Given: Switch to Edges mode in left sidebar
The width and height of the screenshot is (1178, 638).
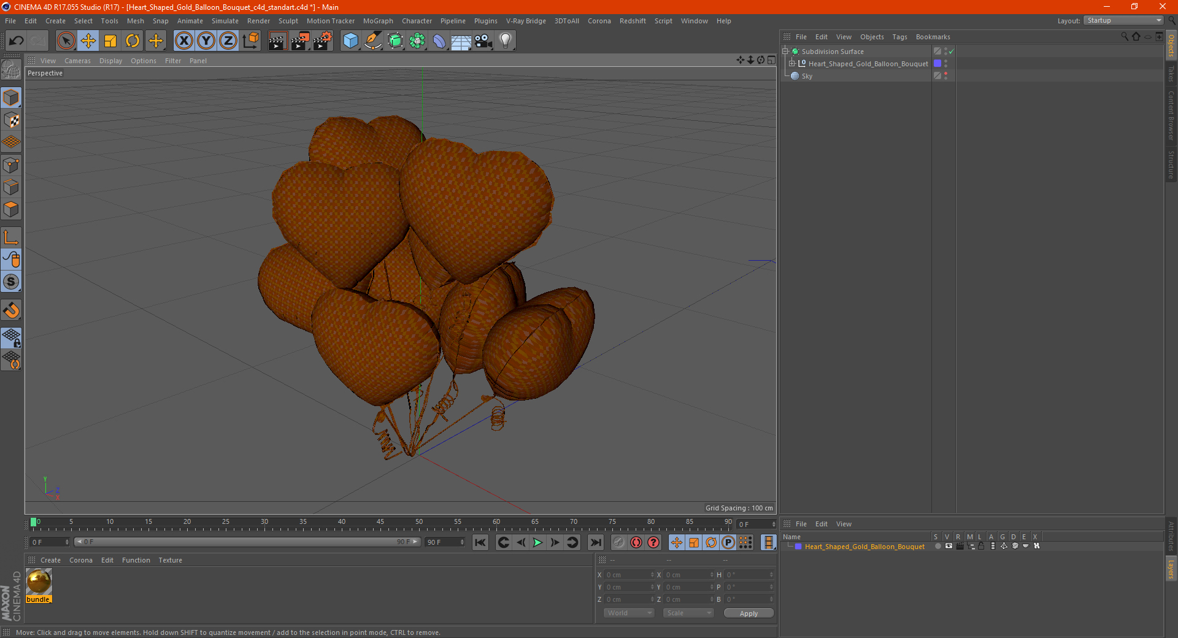Looking at the screenshot, I should pos(11,187).
